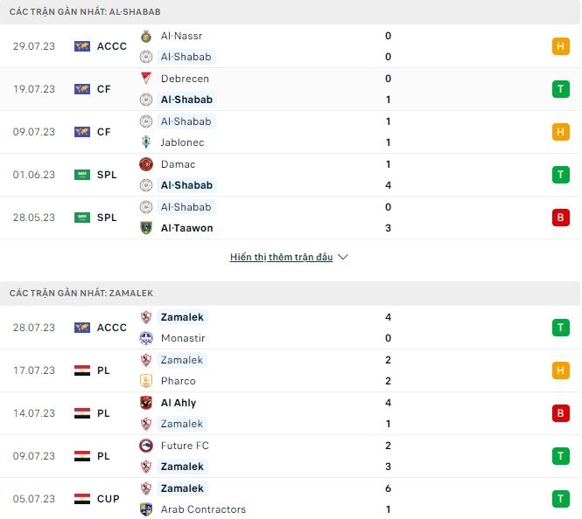Click the Al-Nassr club crest icon

click(146, 36)
